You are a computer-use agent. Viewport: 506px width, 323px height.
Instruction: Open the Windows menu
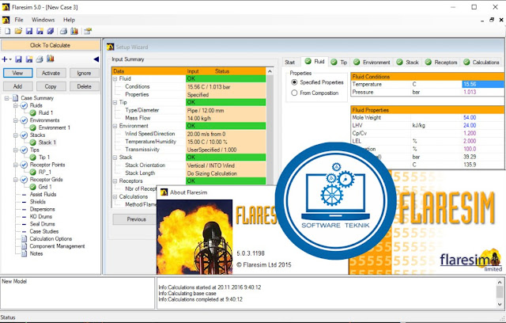click(43, 20)
